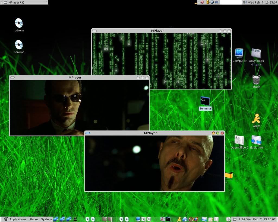Open the Firefox panel launcher
Image resolution: width=278 pixels, height=222 pixels.
tap(196, 219)
